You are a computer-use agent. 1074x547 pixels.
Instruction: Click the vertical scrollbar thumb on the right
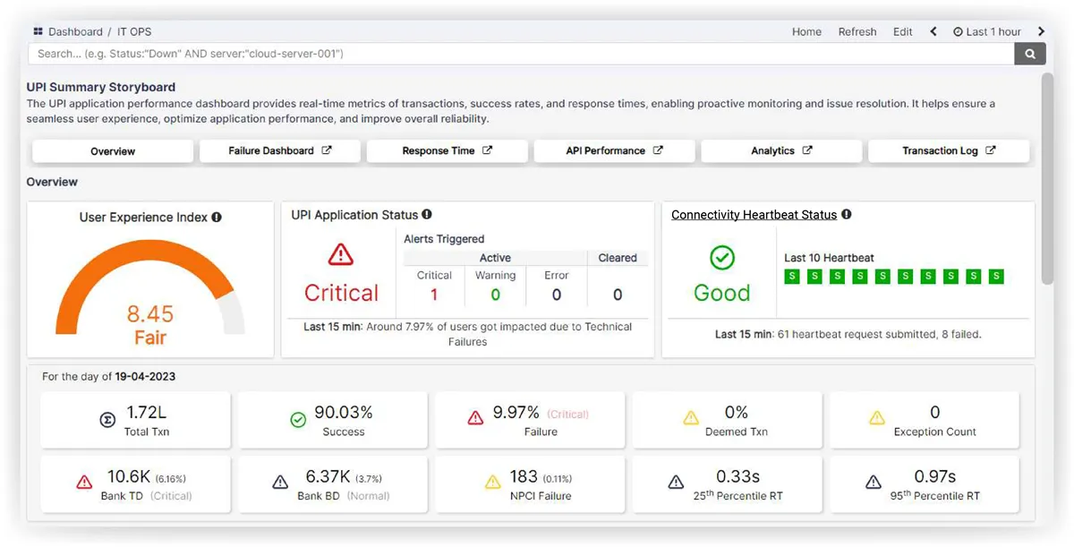(x=1047, y=179)
